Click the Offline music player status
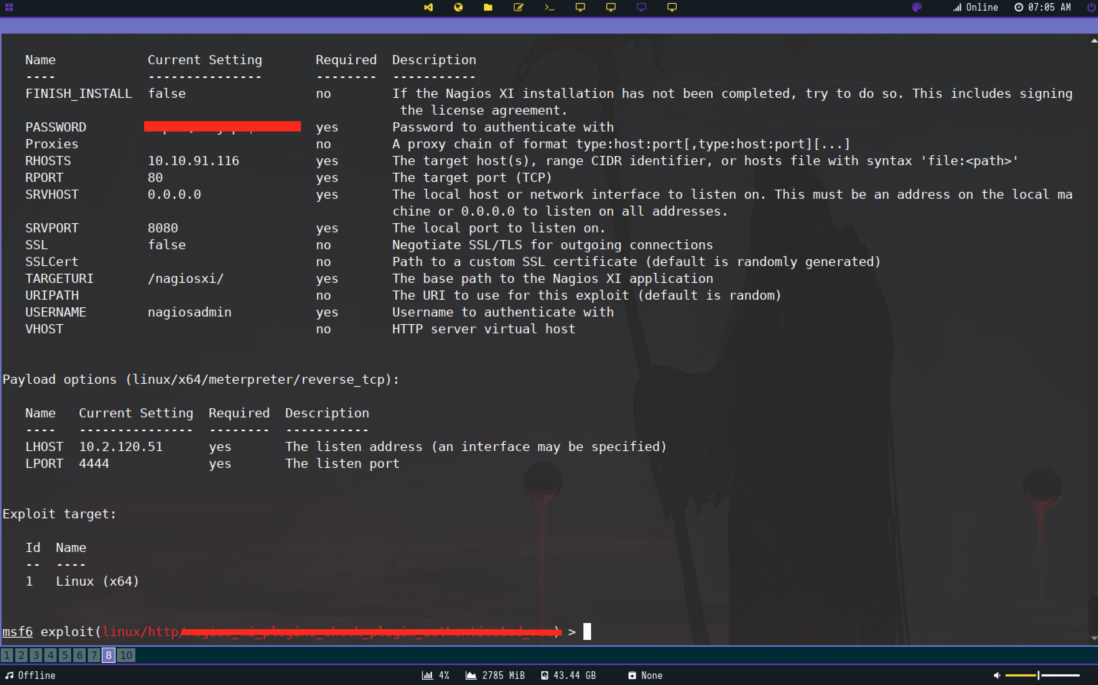The width and height of the screenshot is (1098, 685). point(30,675)
